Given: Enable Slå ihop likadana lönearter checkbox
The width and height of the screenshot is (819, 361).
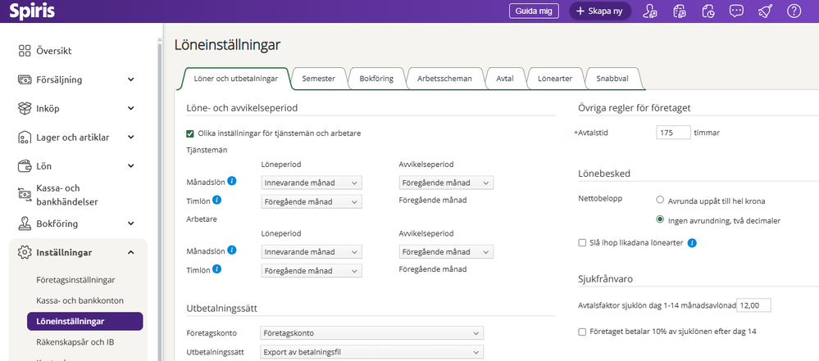Looking at the screenshot, I should coord(582,242).
